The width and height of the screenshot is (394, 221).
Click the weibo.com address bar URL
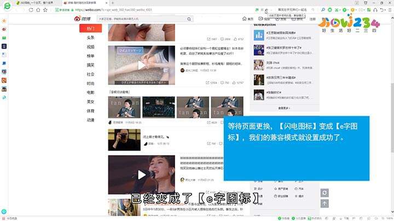[x=113, y=10]
